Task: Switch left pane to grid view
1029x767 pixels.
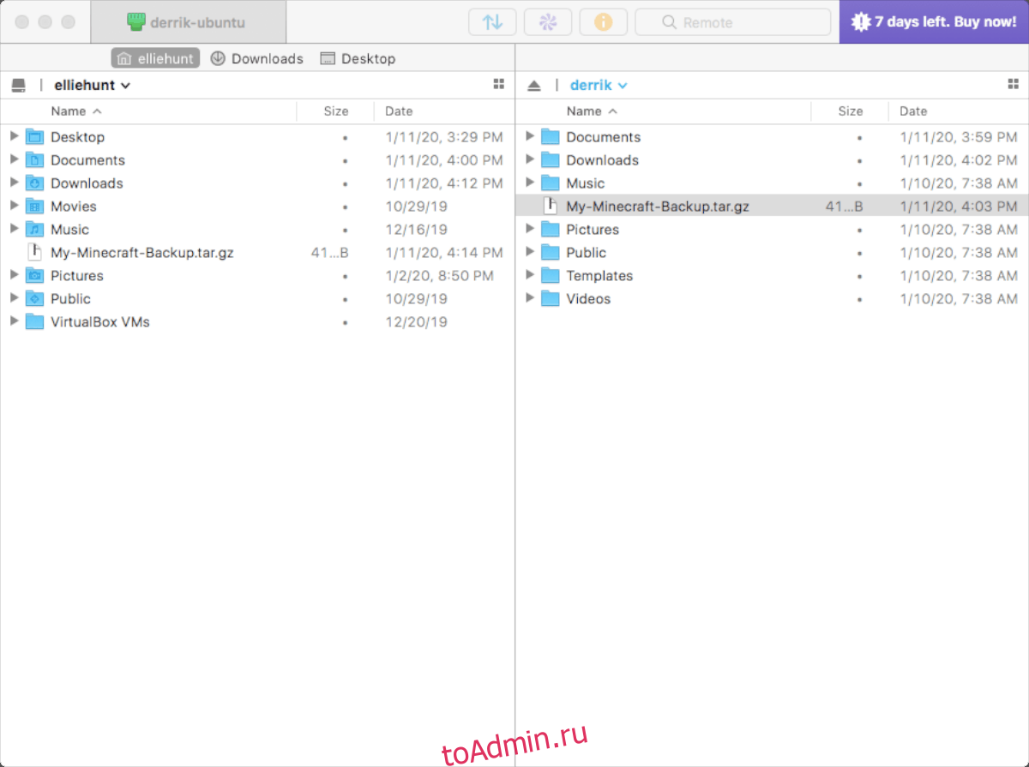Action: coord(499,84)
